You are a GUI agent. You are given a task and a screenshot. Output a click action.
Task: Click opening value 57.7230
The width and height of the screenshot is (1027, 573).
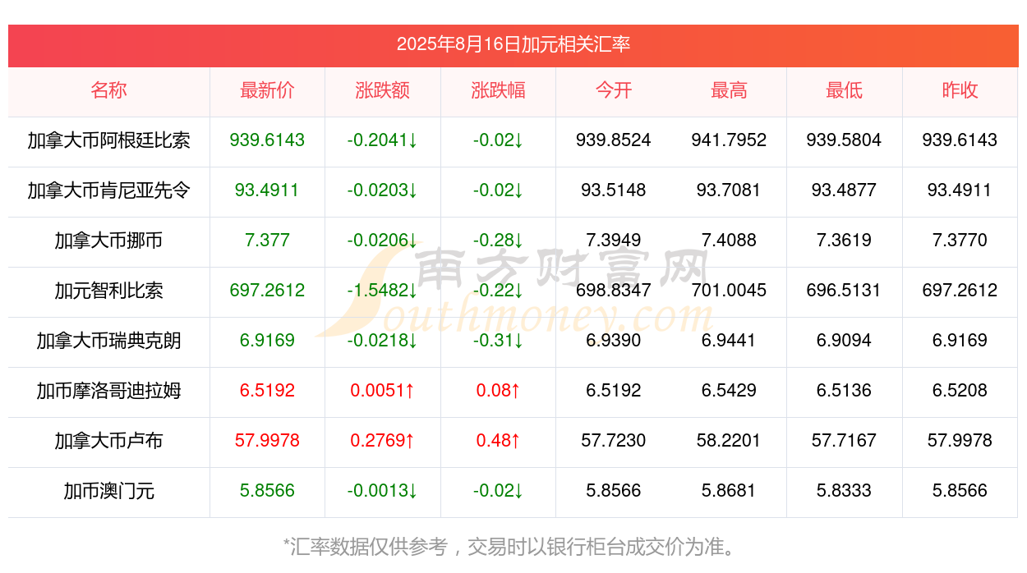[x=614, y=441]
